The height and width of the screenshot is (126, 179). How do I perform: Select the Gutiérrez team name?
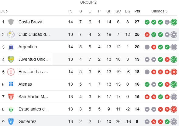pyautogui.click(x=27, y=121)
